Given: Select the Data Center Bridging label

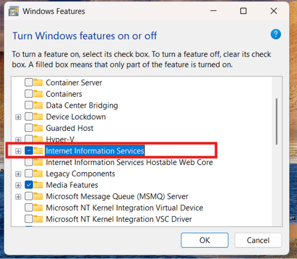Looking at the screenshot, I should click(82, 106).
